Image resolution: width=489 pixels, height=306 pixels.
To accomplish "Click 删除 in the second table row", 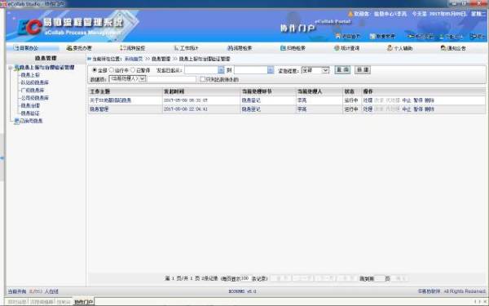I will pos(430,109).
